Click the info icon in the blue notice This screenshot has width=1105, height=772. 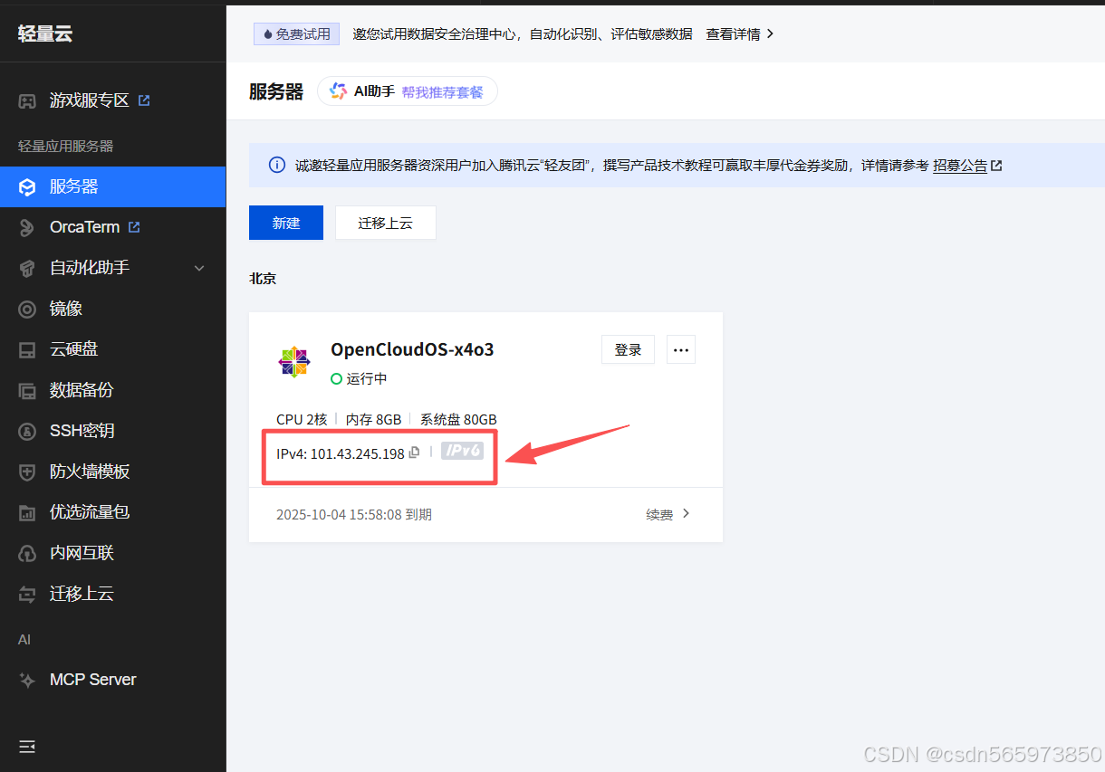coord(277,166)
